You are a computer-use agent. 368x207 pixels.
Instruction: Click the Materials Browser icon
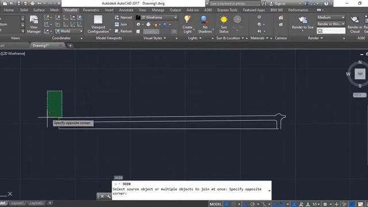259,17
